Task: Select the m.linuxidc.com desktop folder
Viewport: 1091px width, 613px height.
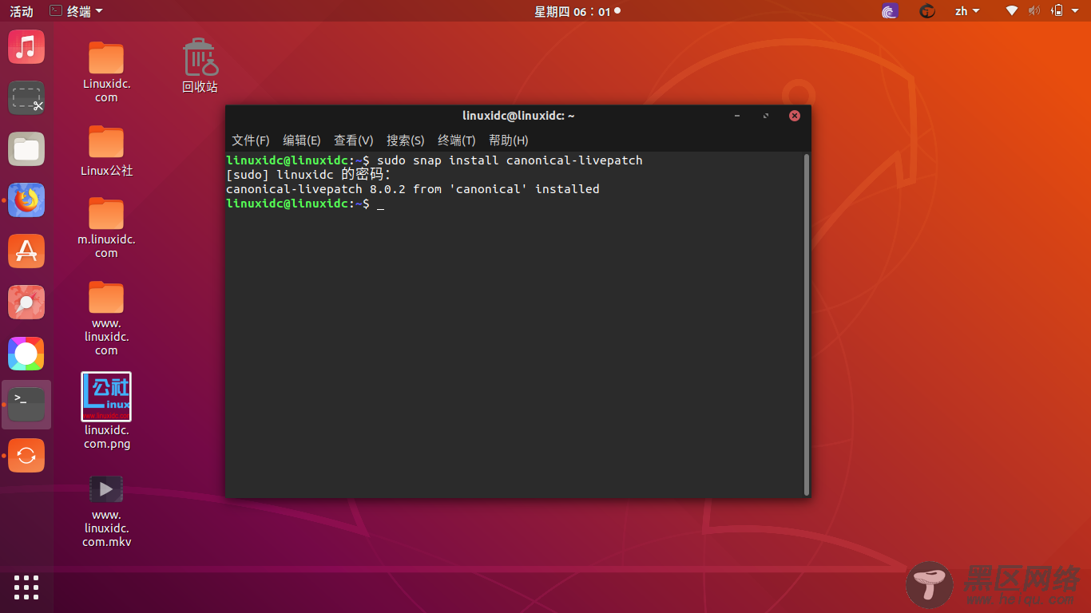Action: pos(106,227)
